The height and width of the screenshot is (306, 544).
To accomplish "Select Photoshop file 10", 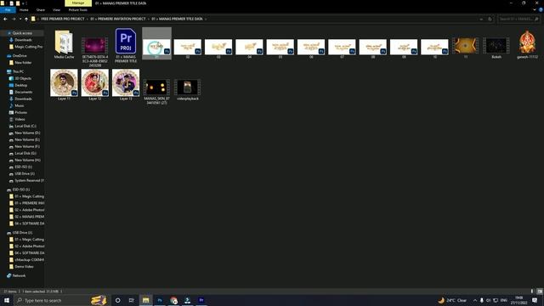I will 434,48.
